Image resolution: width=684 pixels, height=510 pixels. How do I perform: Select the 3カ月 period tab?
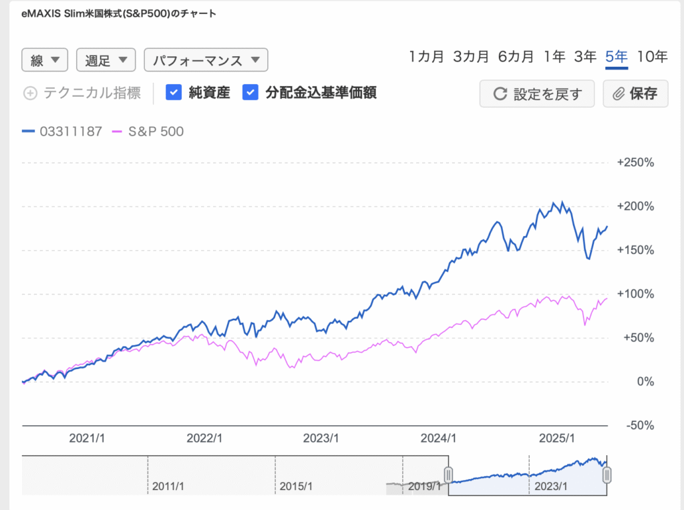click(471, 57)
